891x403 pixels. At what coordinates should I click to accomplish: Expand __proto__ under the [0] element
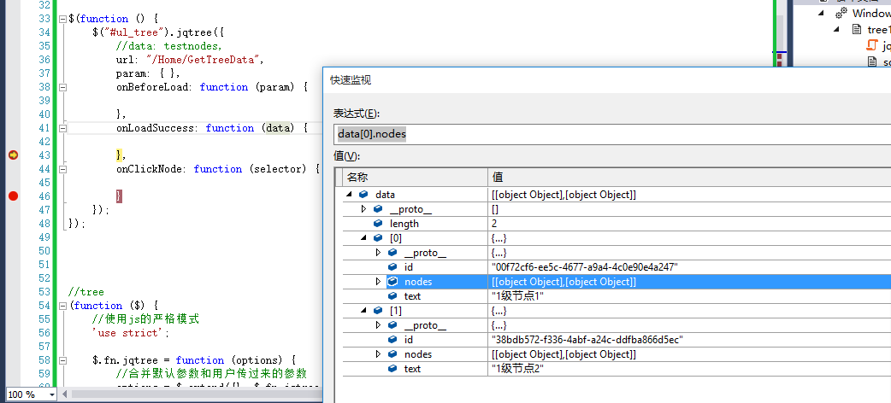point(379,253)
